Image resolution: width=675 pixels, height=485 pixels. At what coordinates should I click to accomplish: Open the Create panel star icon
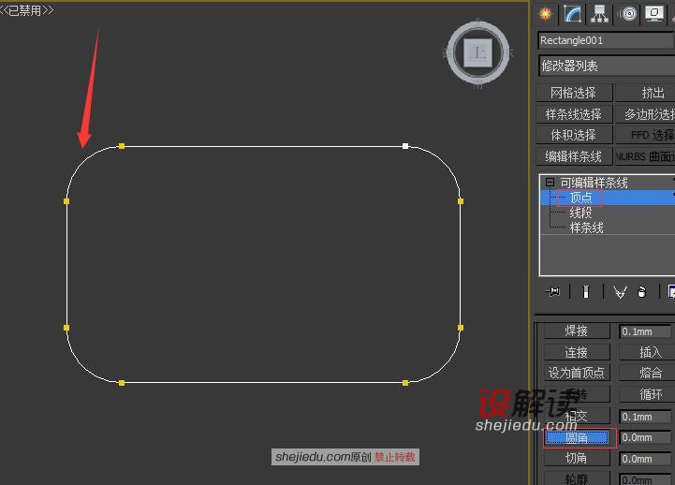click(x=546, y=14)
